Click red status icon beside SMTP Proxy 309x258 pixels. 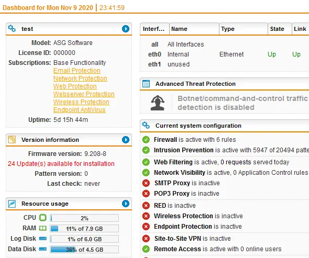point(146,183)
